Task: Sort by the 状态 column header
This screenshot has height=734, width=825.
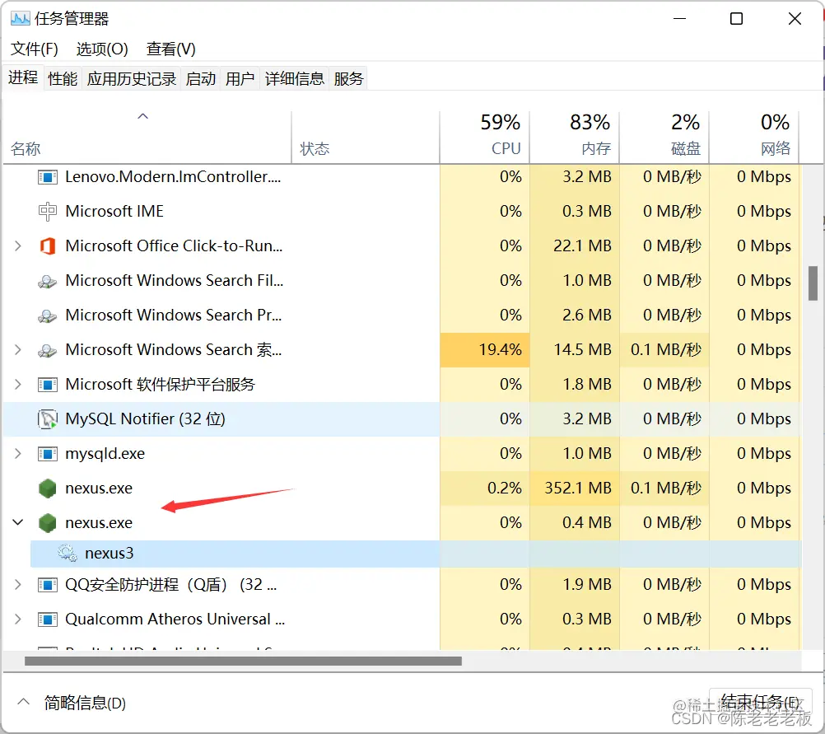Action: (x=366, y=138)
